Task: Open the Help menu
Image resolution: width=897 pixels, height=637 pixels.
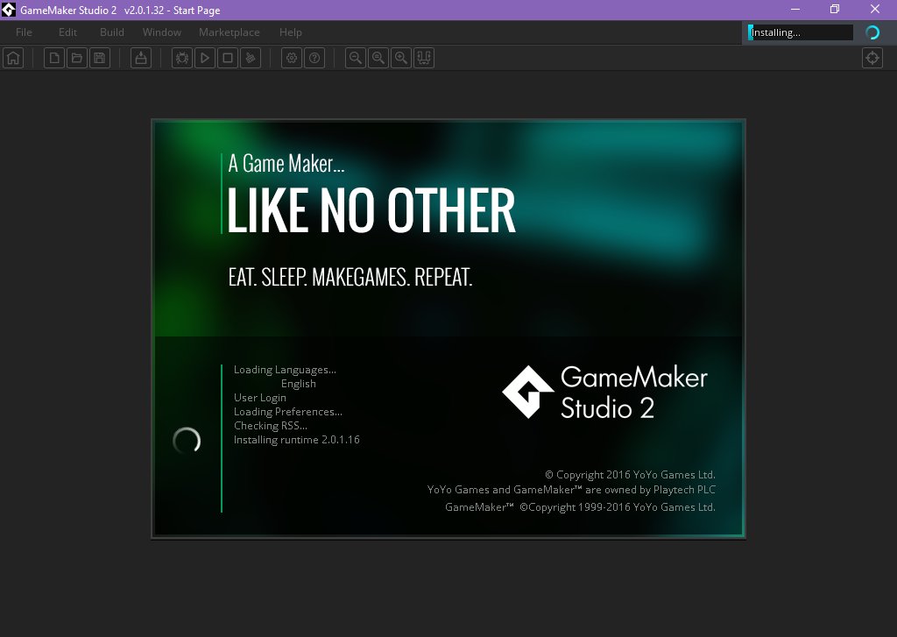Action: [x=291, y=32]
